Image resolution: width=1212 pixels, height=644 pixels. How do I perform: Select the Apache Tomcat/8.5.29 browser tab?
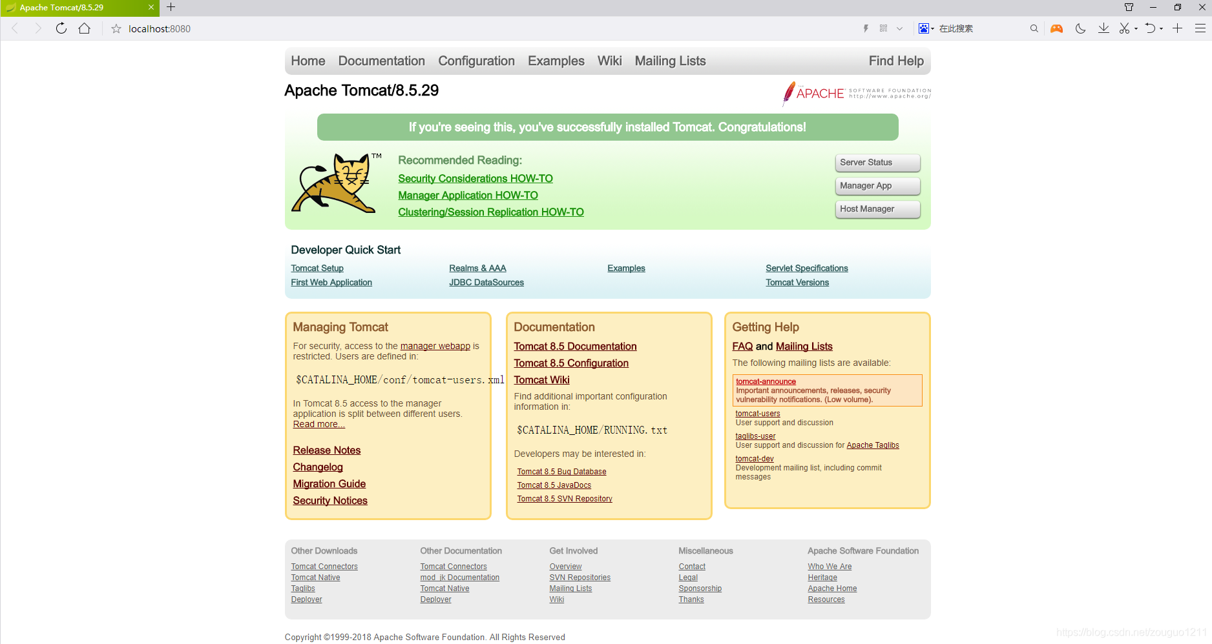(79, 8)
